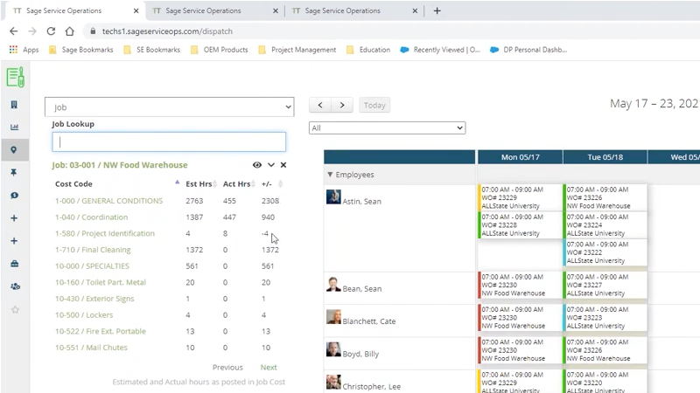Open the Job type dropdown
The height and width of the screenshot is (393, 700).
[x=169, y=107]
